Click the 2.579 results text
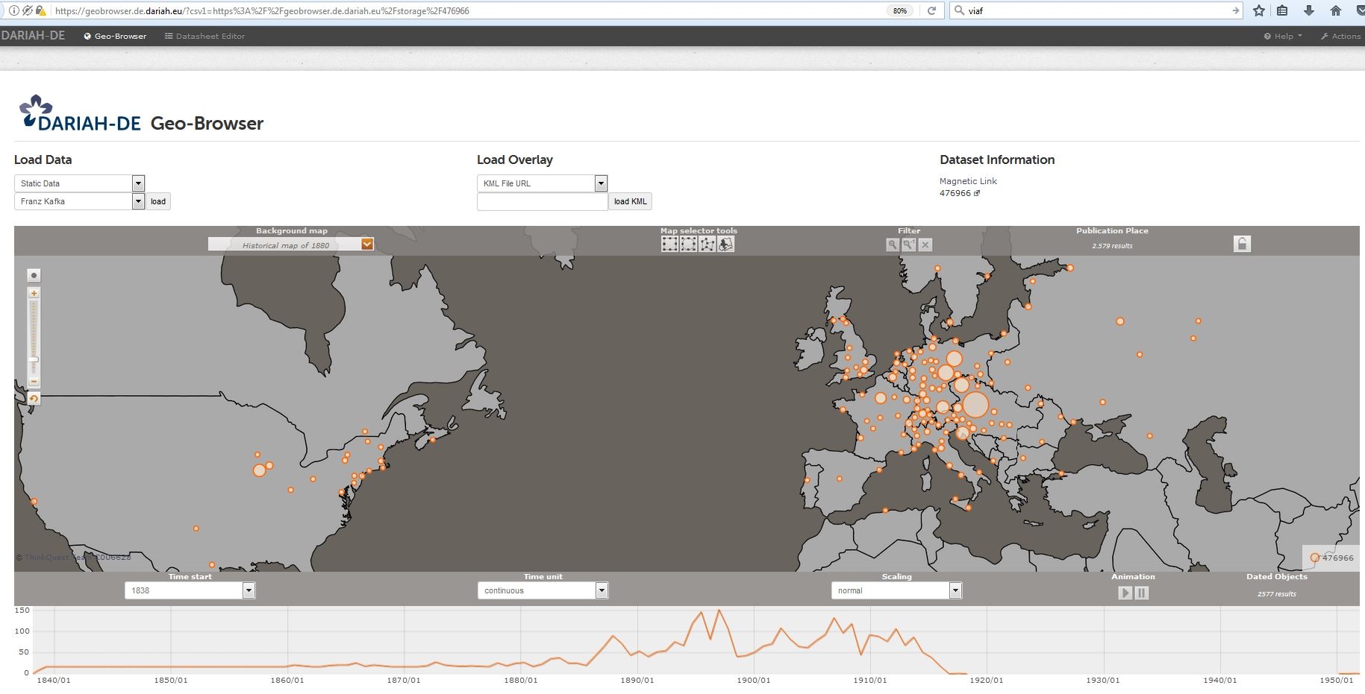Screen dimensions: 1365x694 pos(1112,246)
